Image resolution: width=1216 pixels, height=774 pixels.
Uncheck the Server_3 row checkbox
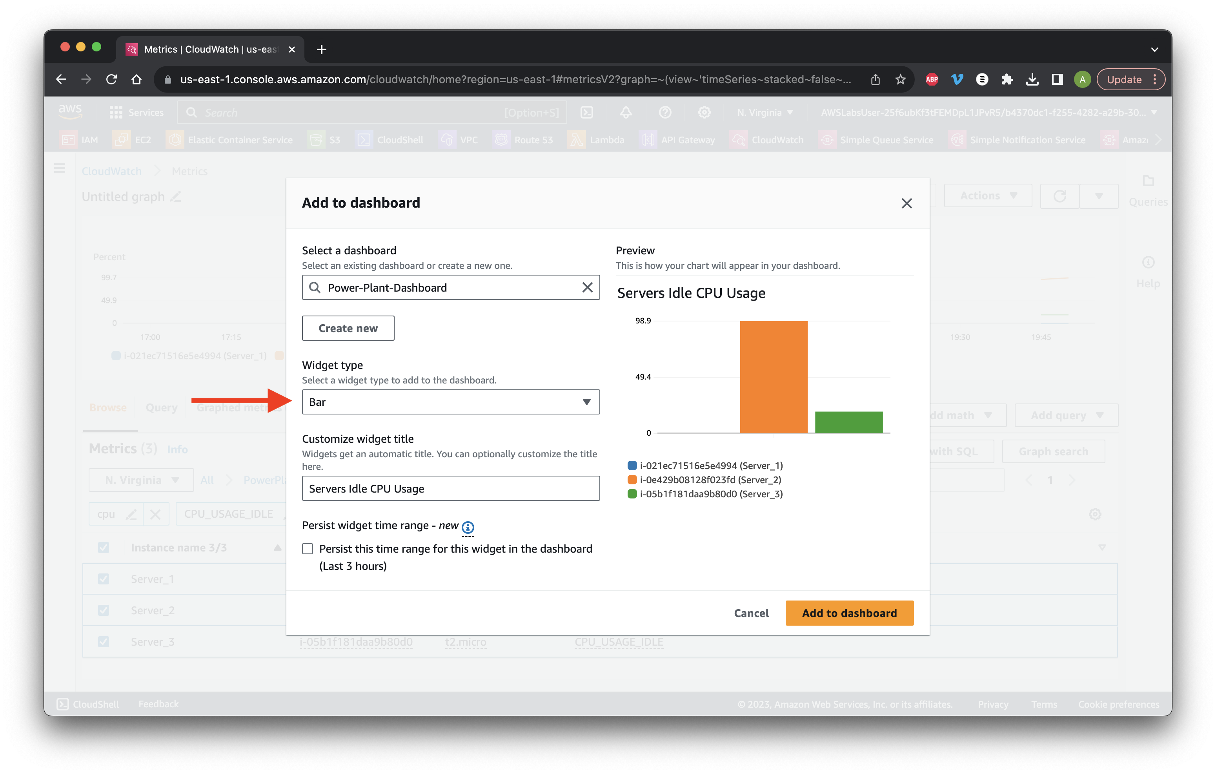coord(104,642)
